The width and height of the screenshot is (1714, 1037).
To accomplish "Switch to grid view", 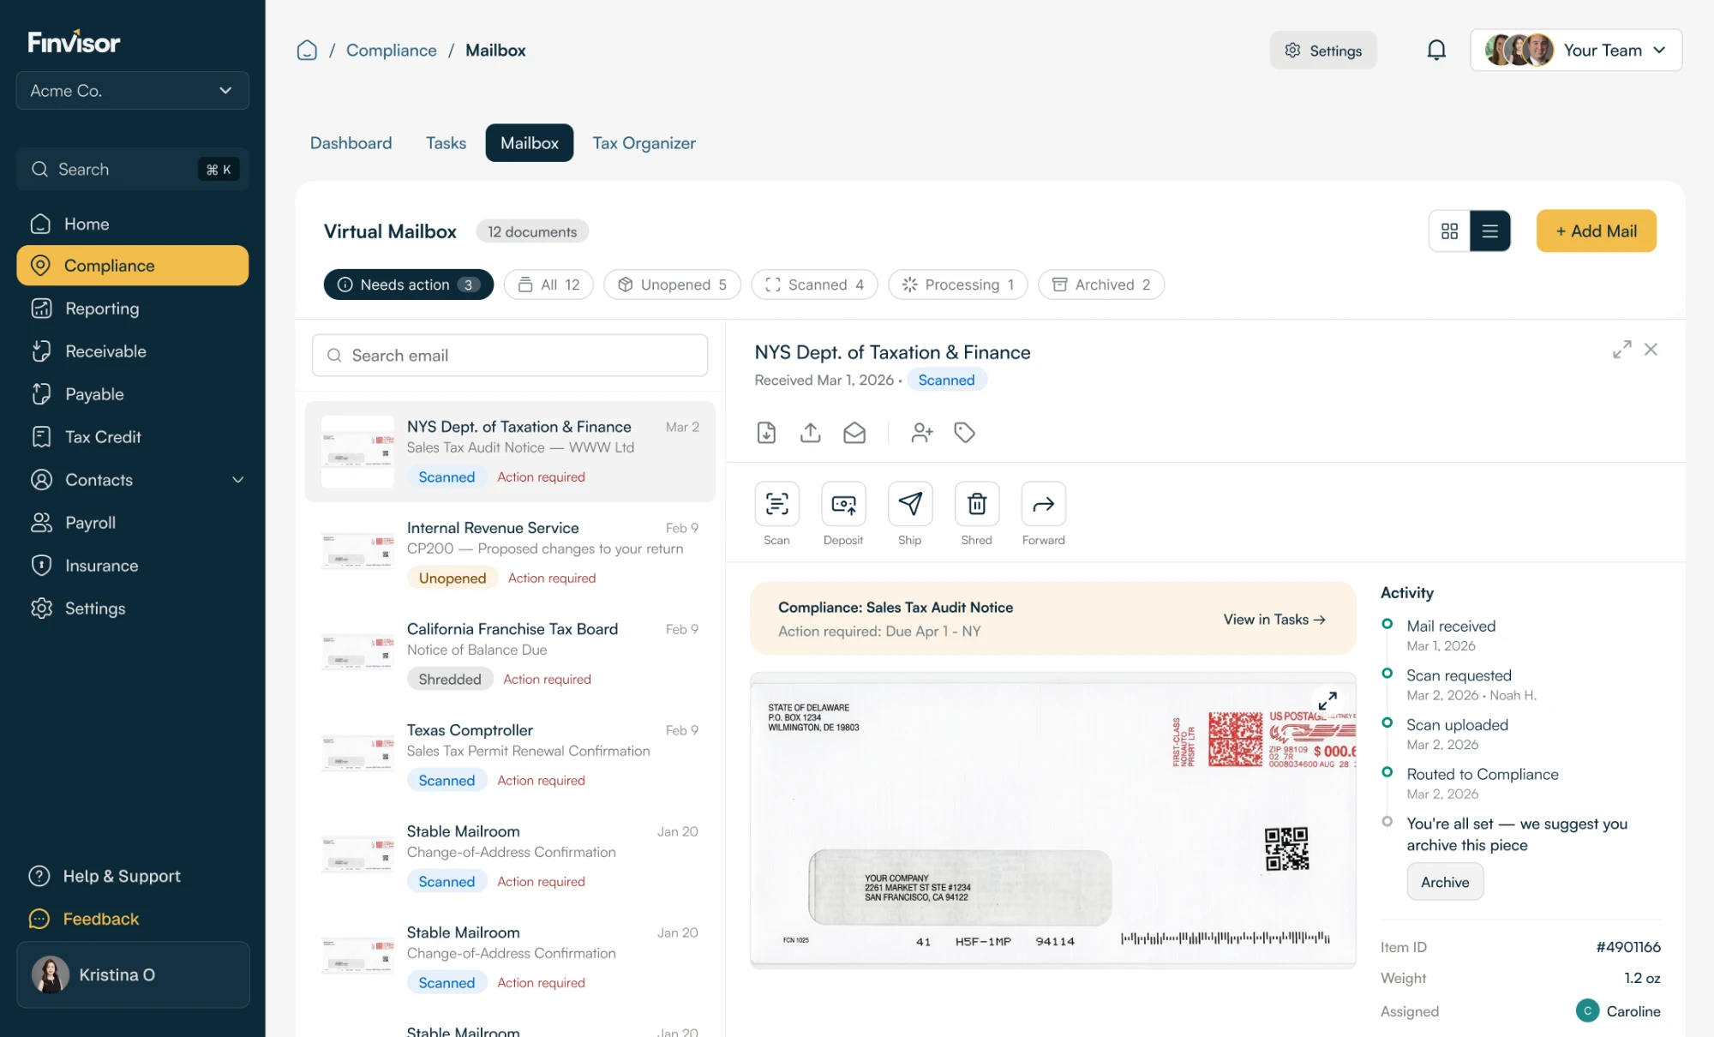I will pos(1449,231).
